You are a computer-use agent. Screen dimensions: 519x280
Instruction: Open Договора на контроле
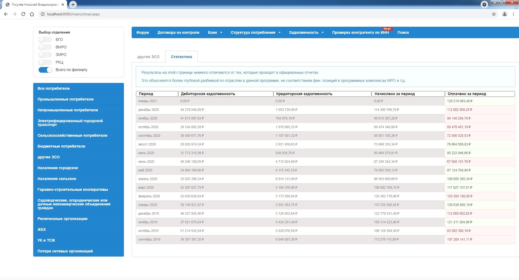tap(178, 32)
